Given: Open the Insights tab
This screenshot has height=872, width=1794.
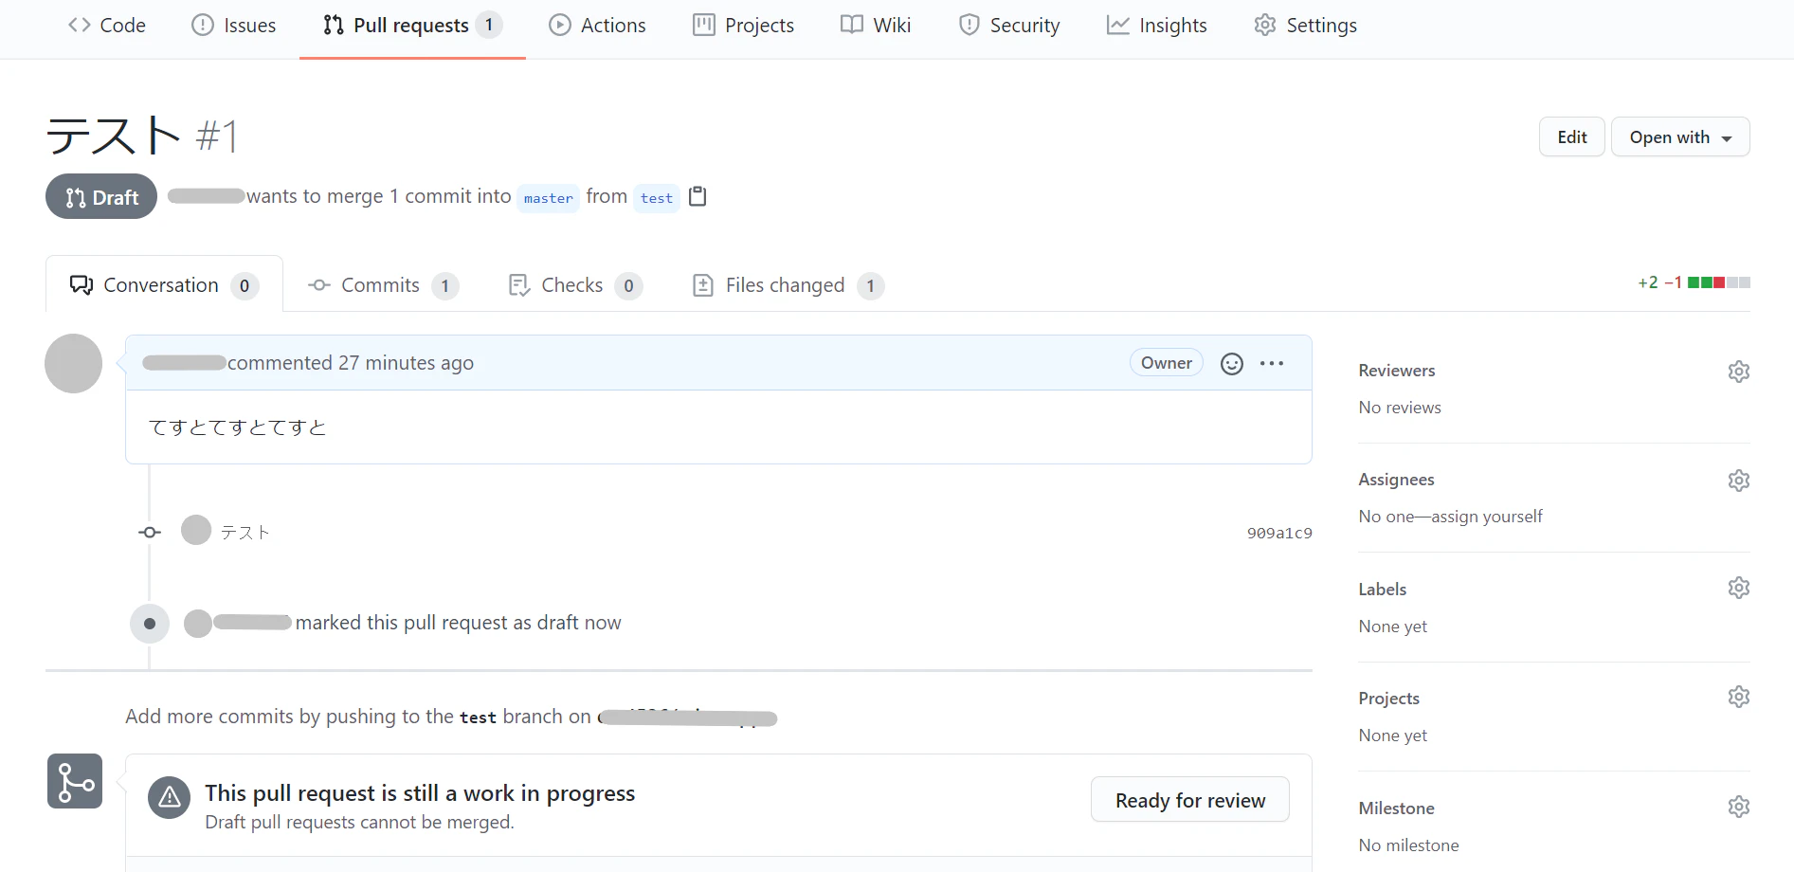Looking at the screenshot, I should point(1157,26).
